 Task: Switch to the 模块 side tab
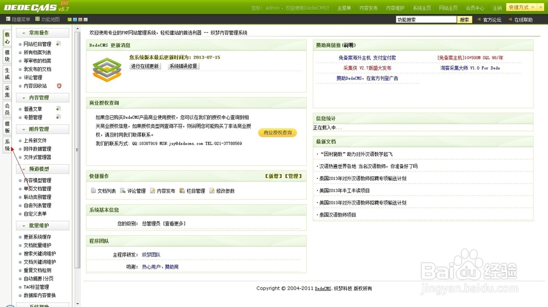pos(7,56)
